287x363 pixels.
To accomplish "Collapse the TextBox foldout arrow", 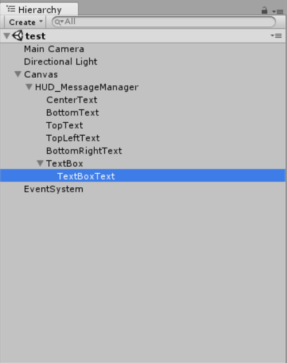I will click(x=40, y=164).
